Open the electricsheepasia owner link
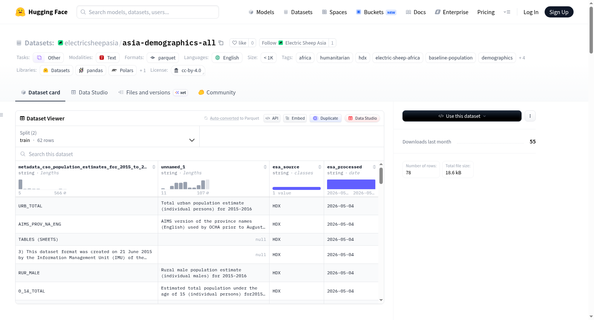 [91, 43]
